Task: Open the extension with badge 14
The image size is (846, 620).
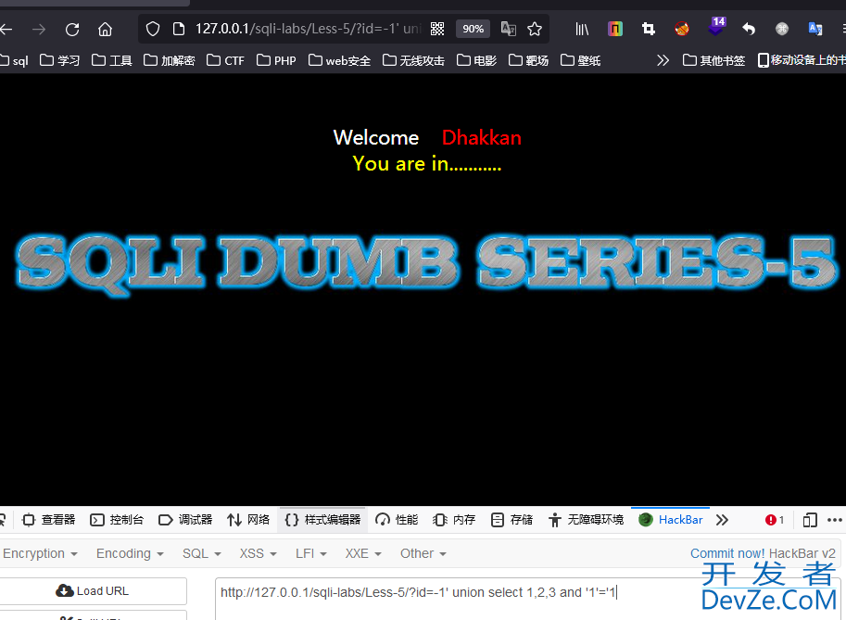Action: (716, 27)
